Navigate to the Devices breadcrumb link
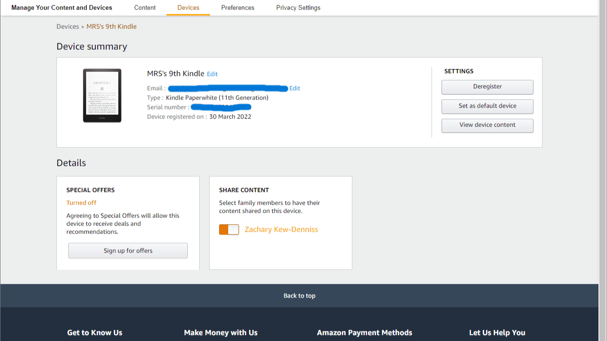The image size is (607, 341). (x=67, y=27)
